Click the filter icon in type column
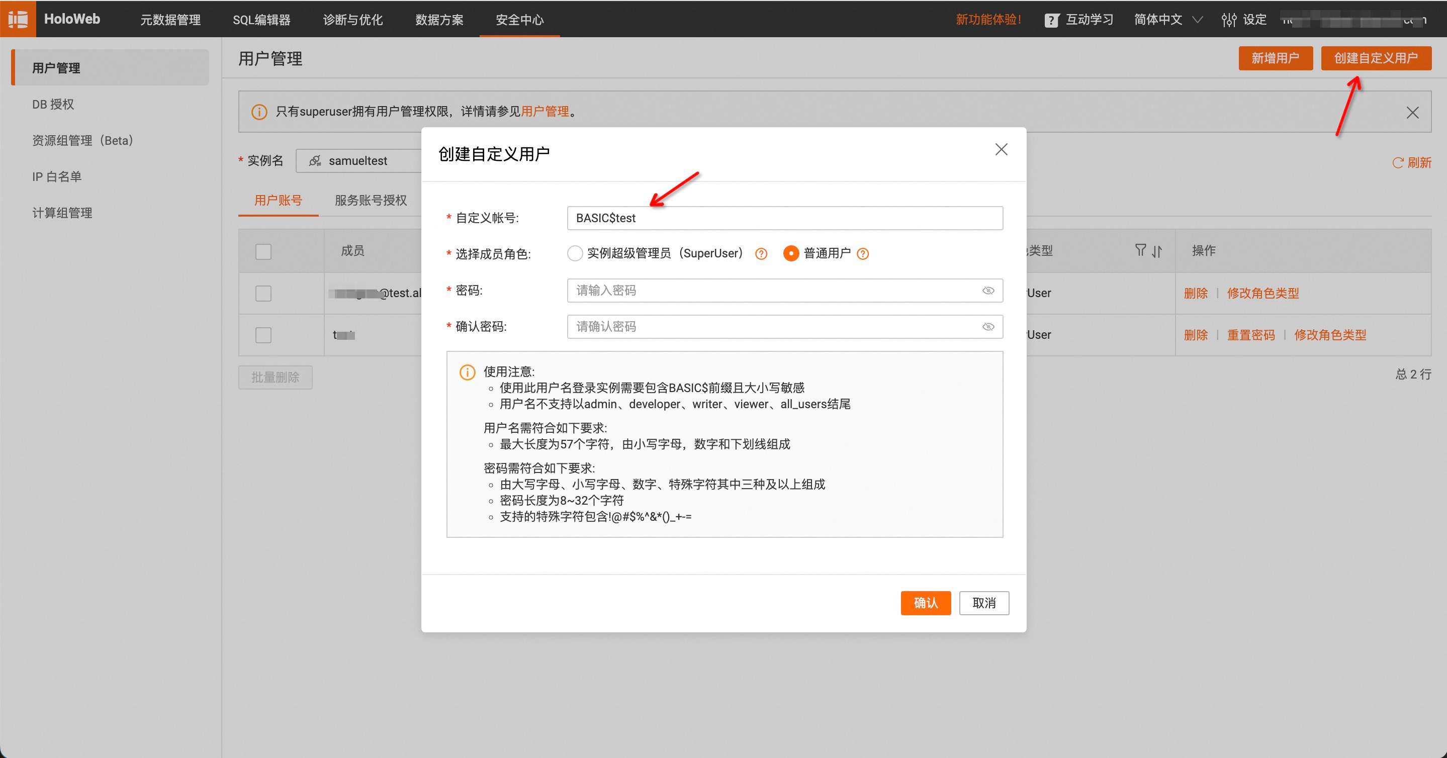 1140,250
